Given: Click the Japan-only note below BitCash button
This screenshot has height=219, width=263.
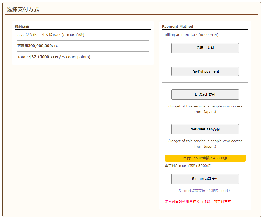Looking at the screenshot, I should point(205,109).
